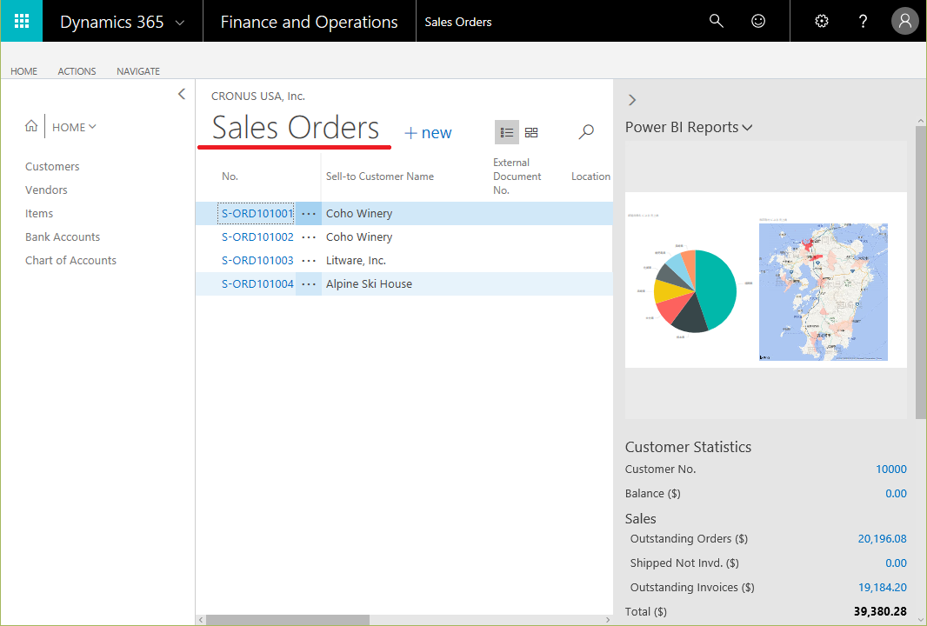
Task: Open the user account avatar
Action: tap(904, 21)
